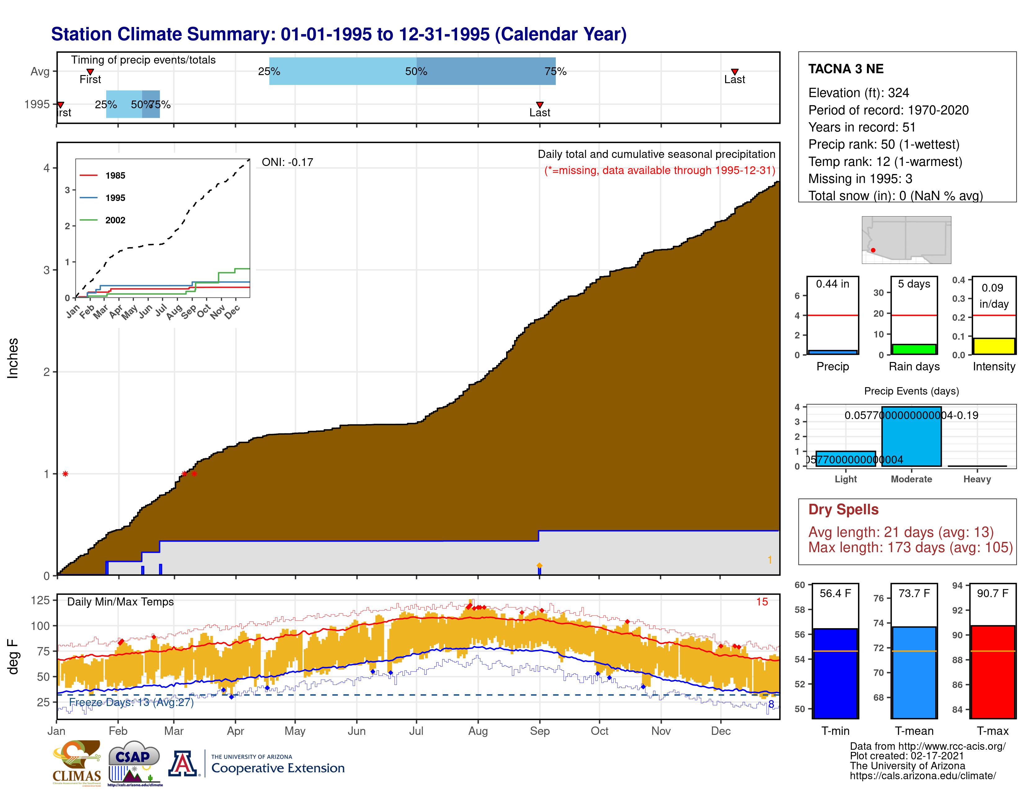Click the 0.44 in precip value
Viewport: 1024px width, 791px height.
coord(833,284)
